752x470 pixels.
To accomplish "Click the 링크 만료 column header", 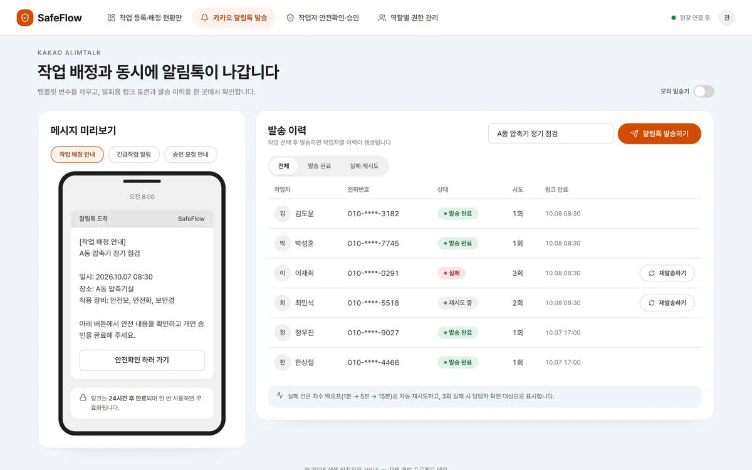I will (x=556, y=189).
